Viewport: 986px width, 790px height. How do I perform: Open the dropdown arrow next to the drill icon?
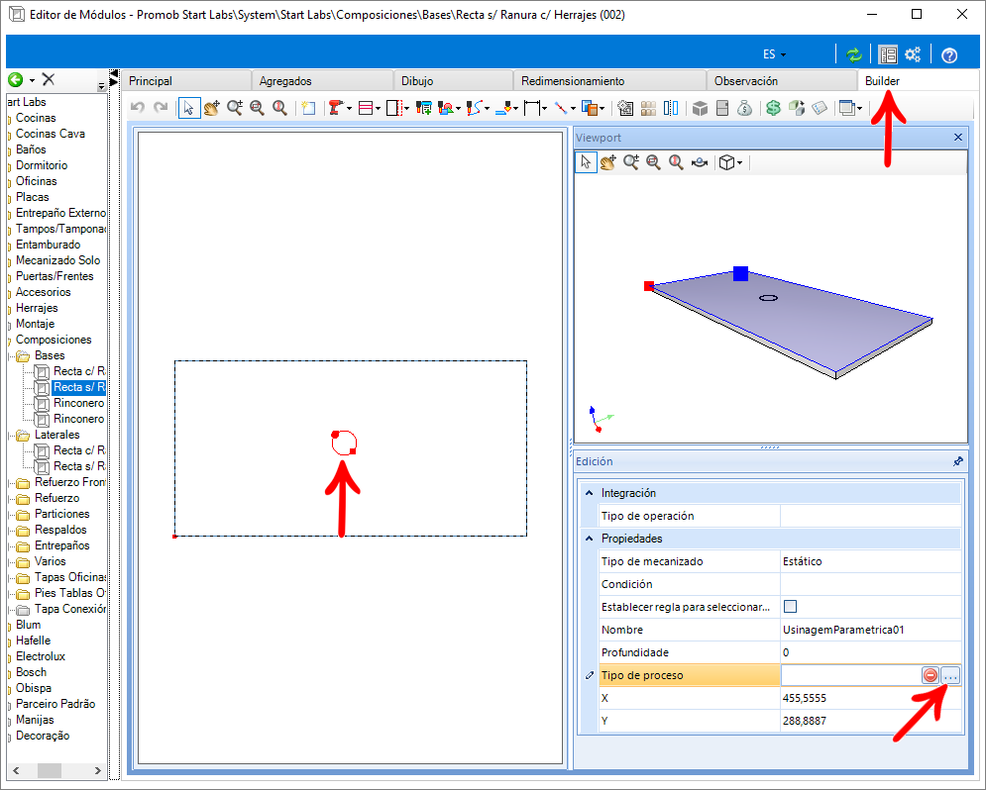click(349, 109)
